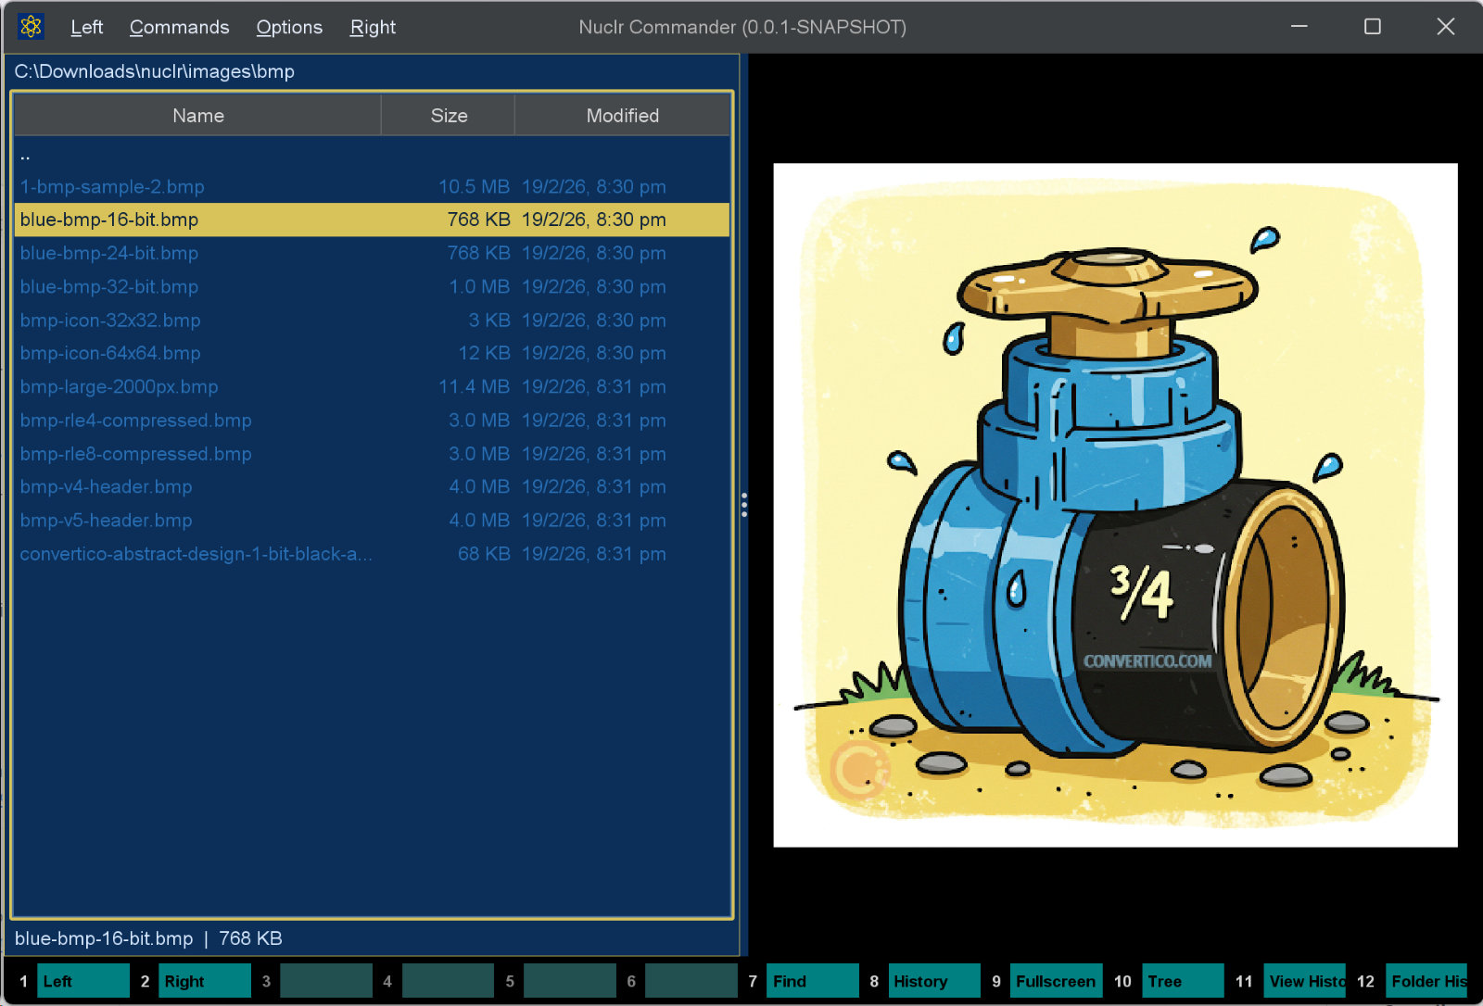Select the file bmp-icon-32x32.bmp
Image resolution: width=1483 pixels, height=1006 pixels.
373,320
